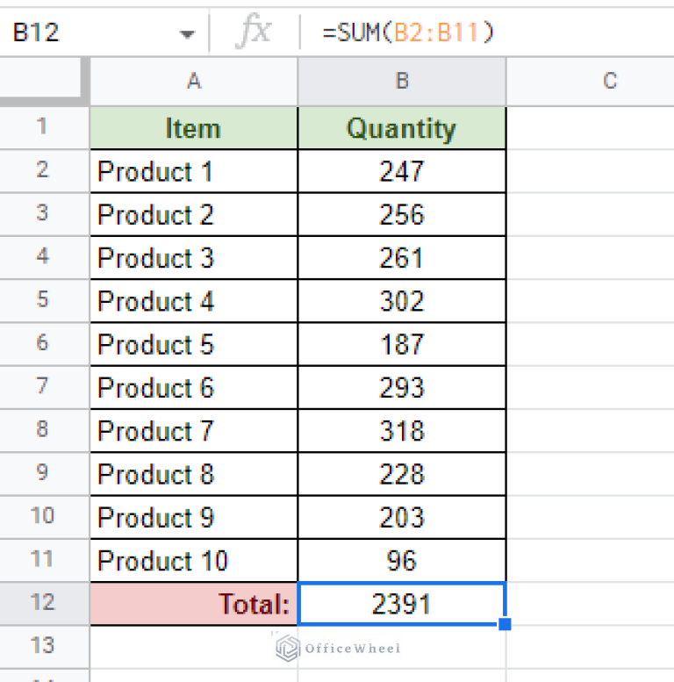Click the quantity cell 302

pyautogui.click(x=402, y=300)
